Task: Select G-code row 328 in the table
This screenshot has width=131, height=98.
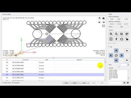Action: pyautogui.click(x=53, y=69)
